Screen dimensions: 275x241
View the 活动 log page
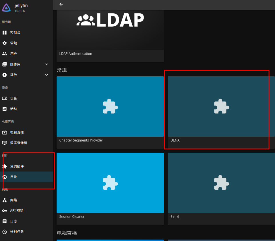pos(27,109)
